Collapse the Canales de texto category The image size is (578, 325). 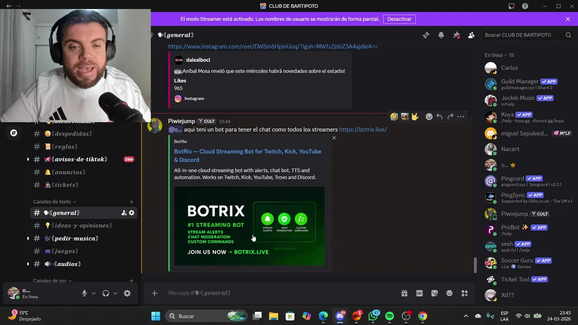[55, 202]
